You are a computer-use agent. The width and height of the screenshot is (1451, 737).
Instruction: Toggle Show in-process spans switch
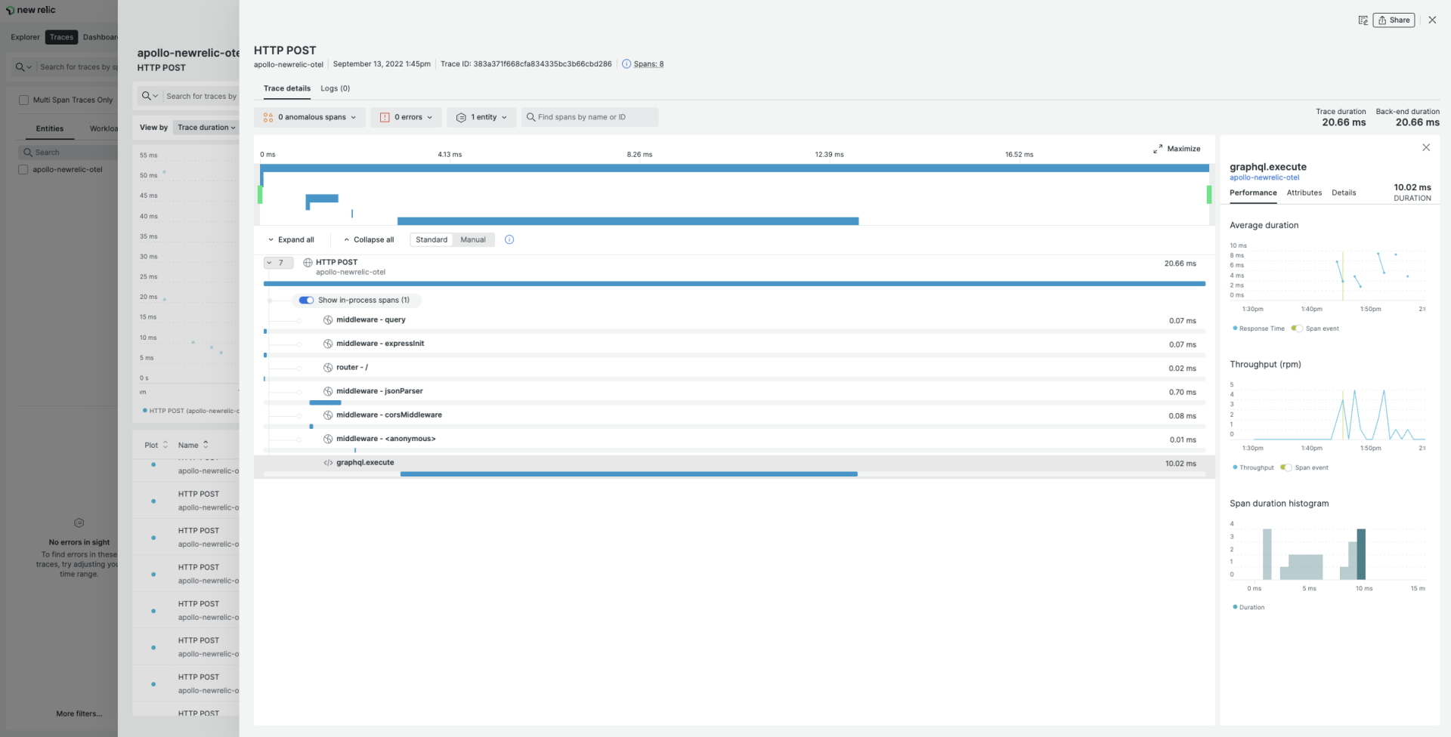coord(306,300)
